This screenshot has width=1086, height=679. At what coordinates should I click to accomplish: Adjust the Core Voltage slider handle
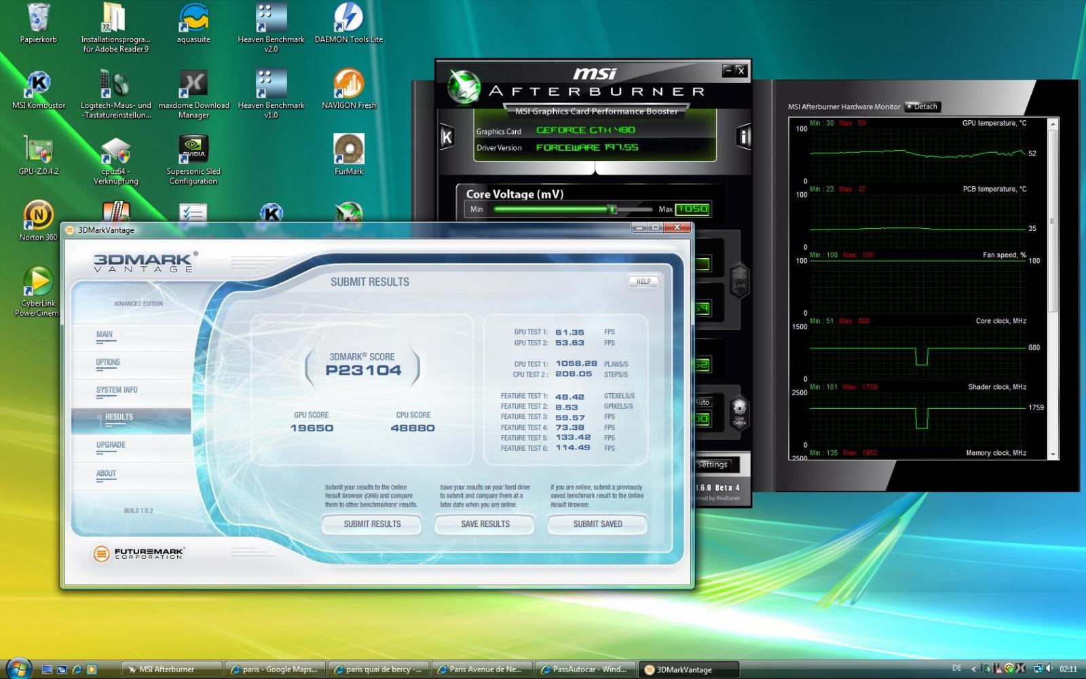coord(612,209)
